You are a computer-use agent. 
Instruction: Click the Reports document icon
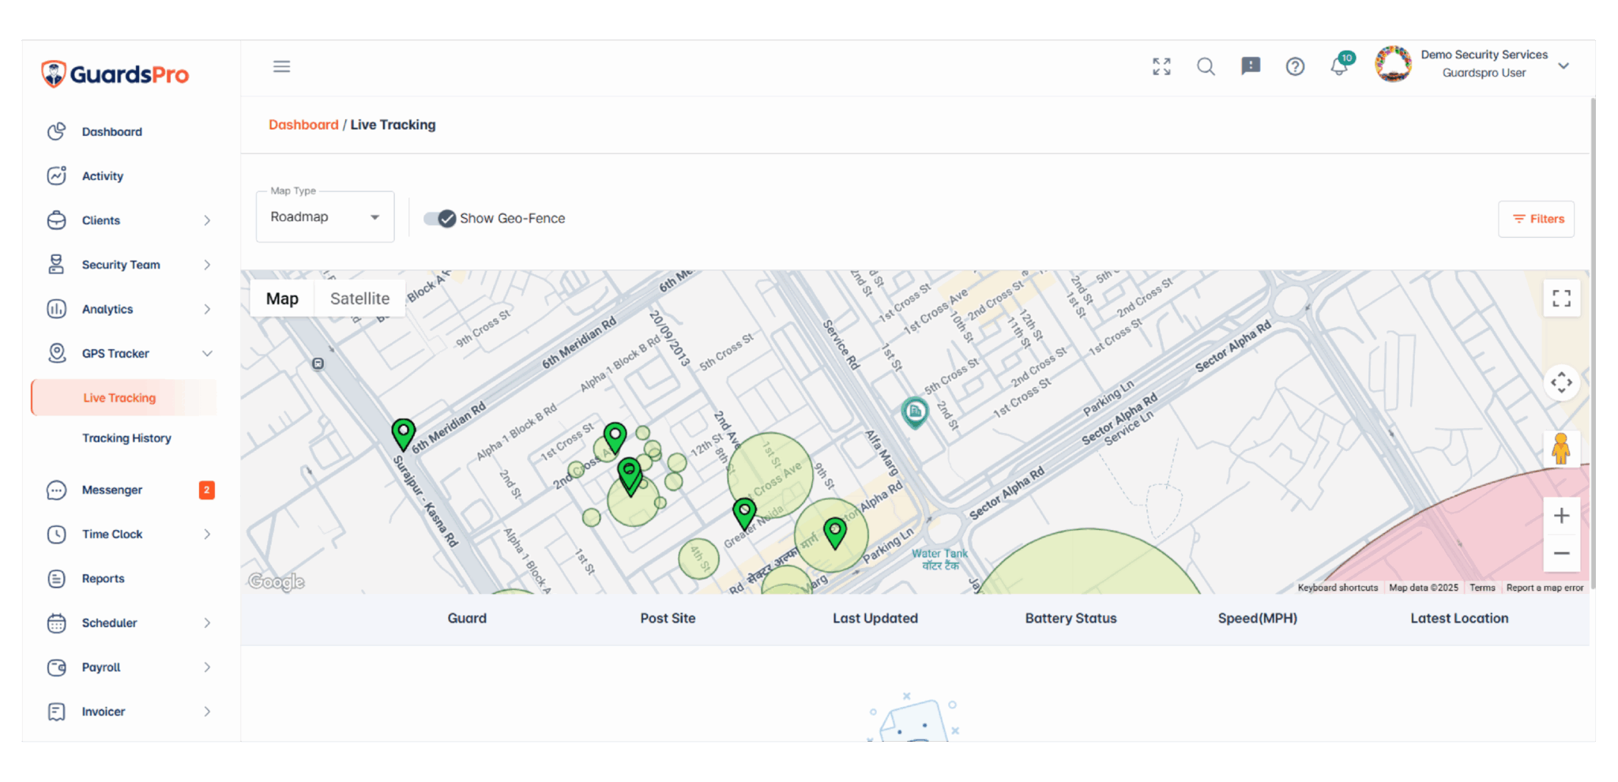pos(57,578)
